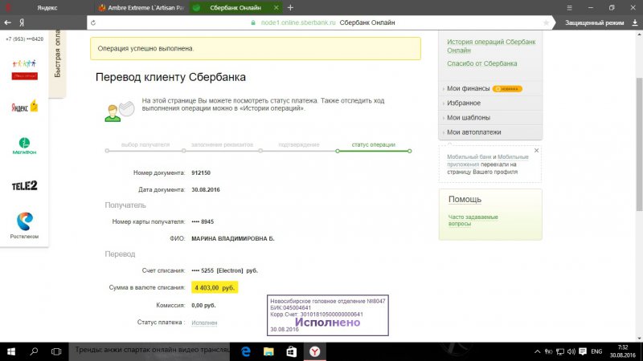Click the highlighted 4 403,00 руб. amount
Image resolution: width=643 pixels, height=361 pixels.
pos(215,288)
